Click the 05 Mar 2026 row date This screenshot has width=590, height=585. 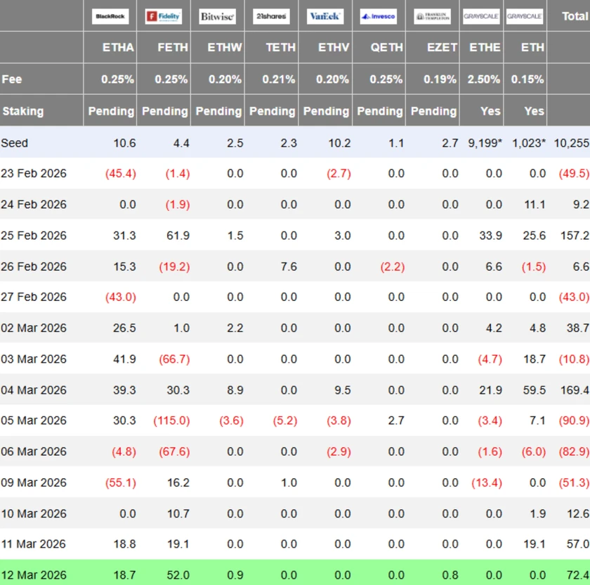34,420
